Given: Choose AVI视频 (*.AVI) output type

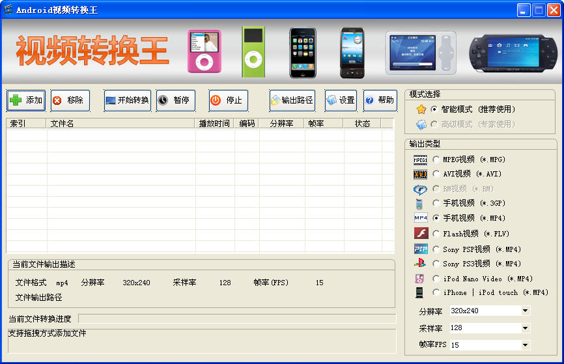Looking at the screenshot, I should (x=436, y=174).
